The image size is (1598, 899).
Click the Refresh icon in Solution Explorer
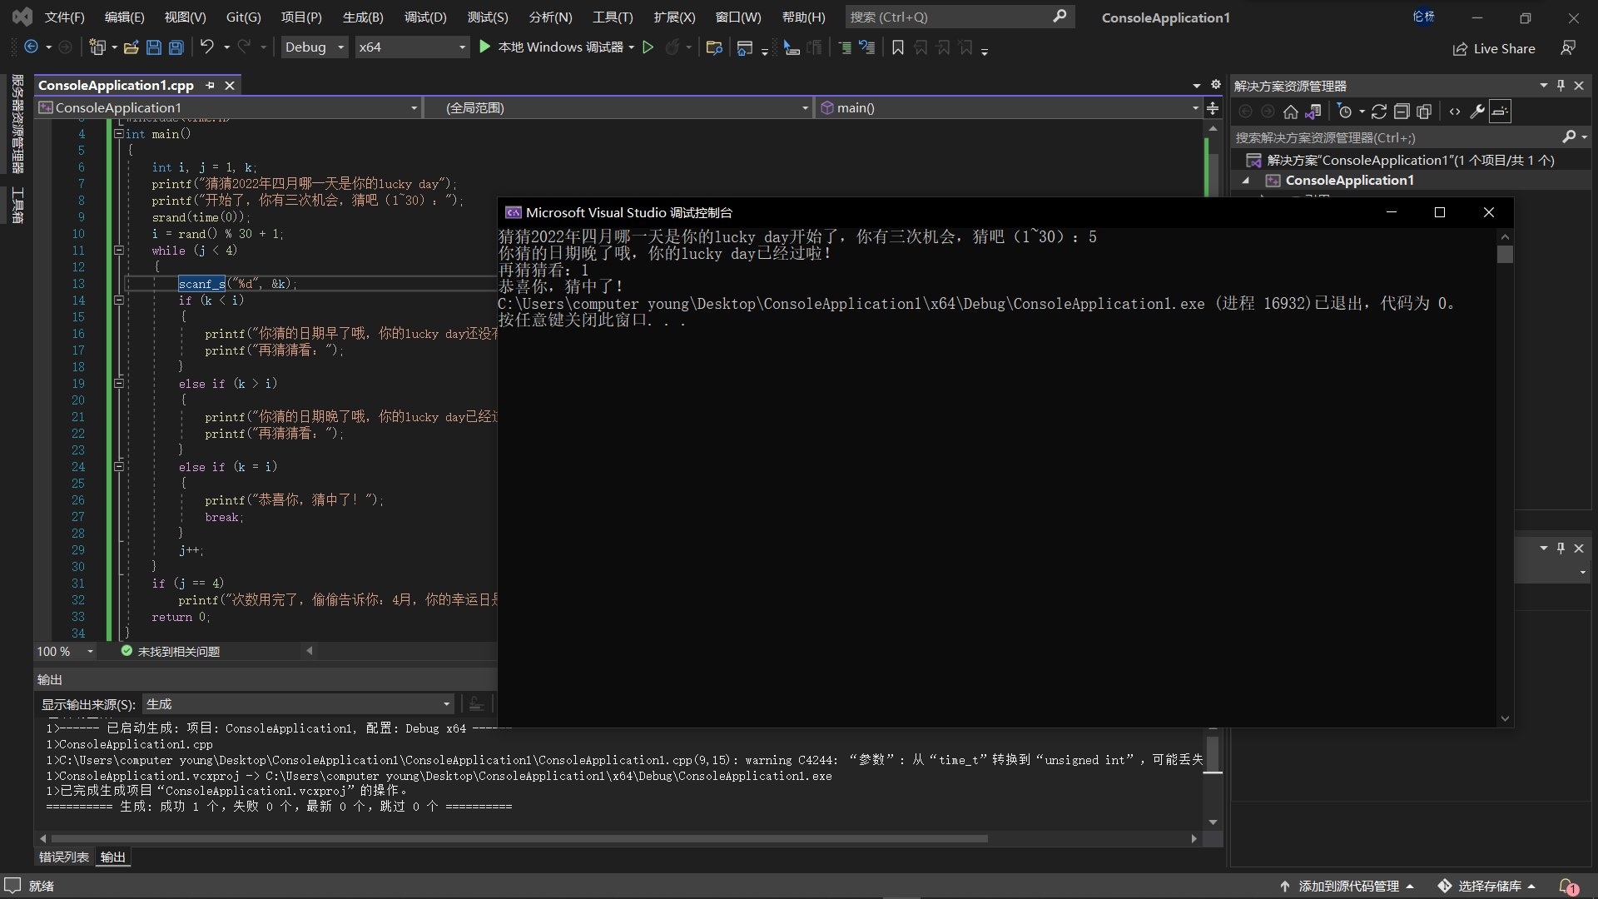click(1379, 112)
